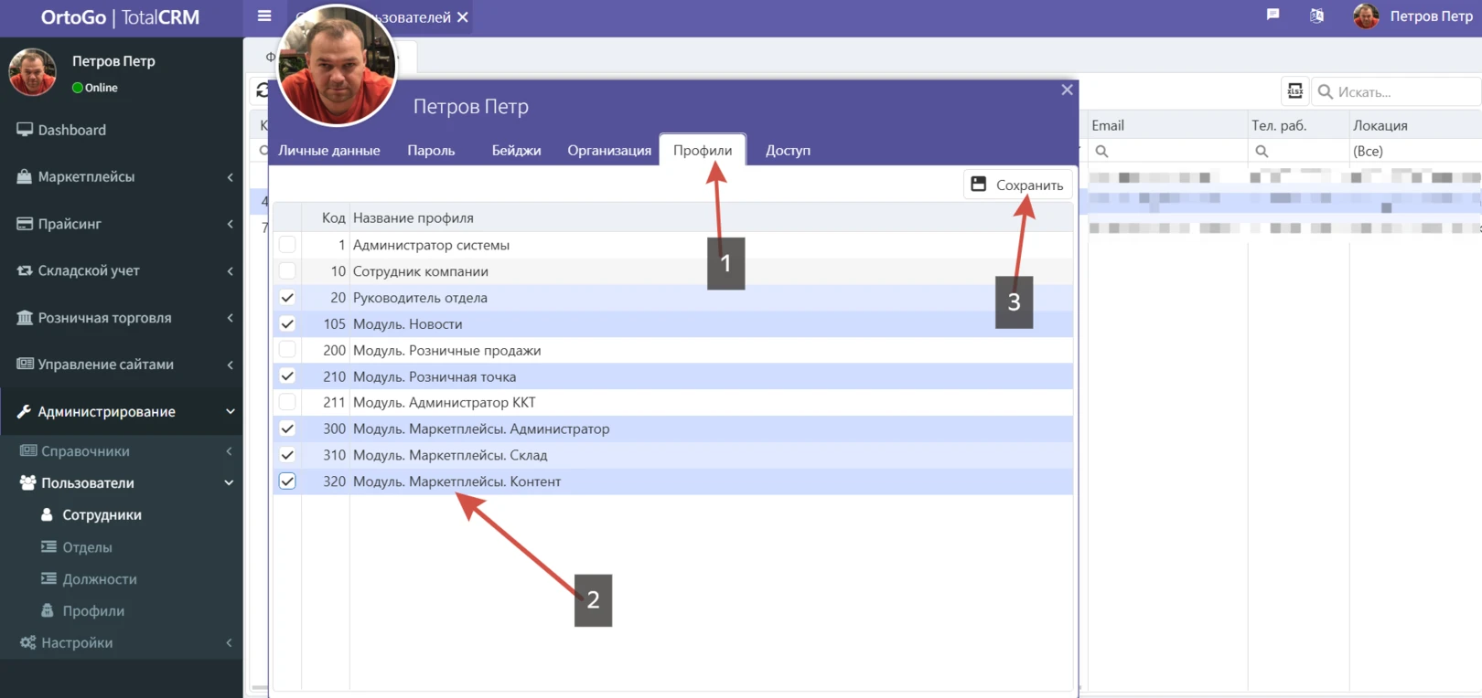The image size is (1482, 698).
Task: Open the chat messages icon in header
Action: 1273,16
